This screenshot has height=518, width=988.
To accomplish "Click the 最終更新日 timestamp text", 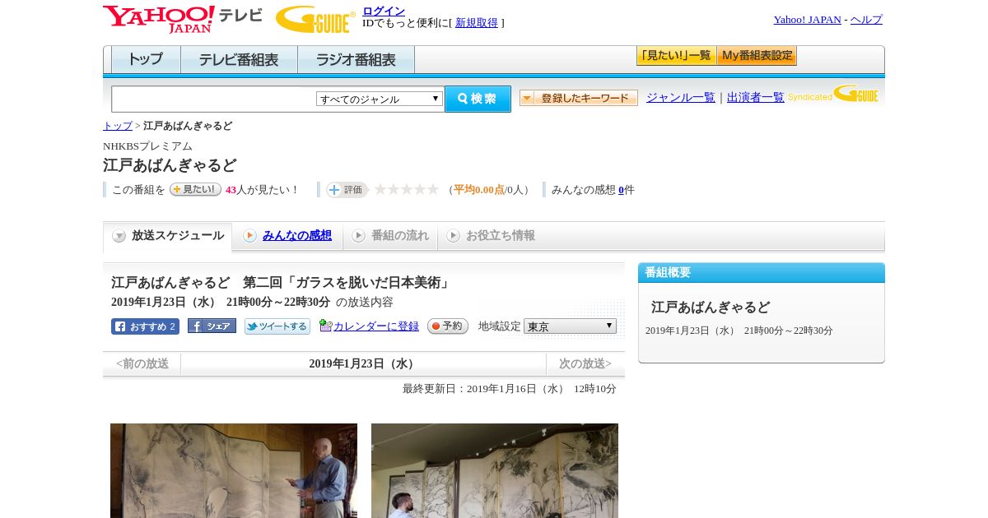I will [510, 389].
